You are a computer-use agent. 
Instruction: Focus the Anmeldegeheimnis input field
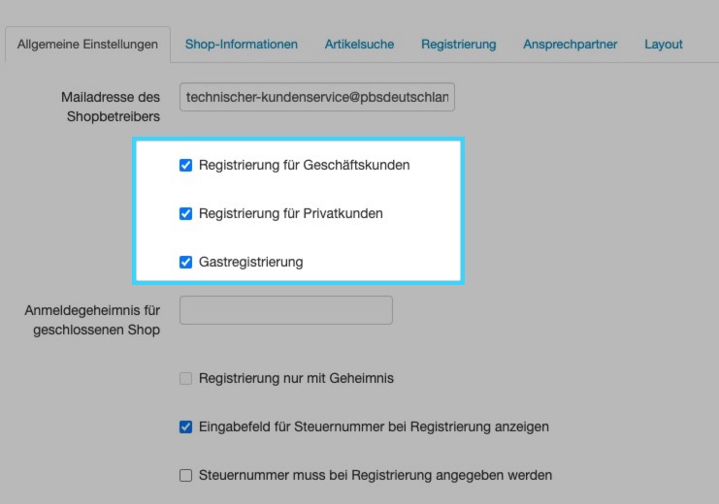click(286, 310)
